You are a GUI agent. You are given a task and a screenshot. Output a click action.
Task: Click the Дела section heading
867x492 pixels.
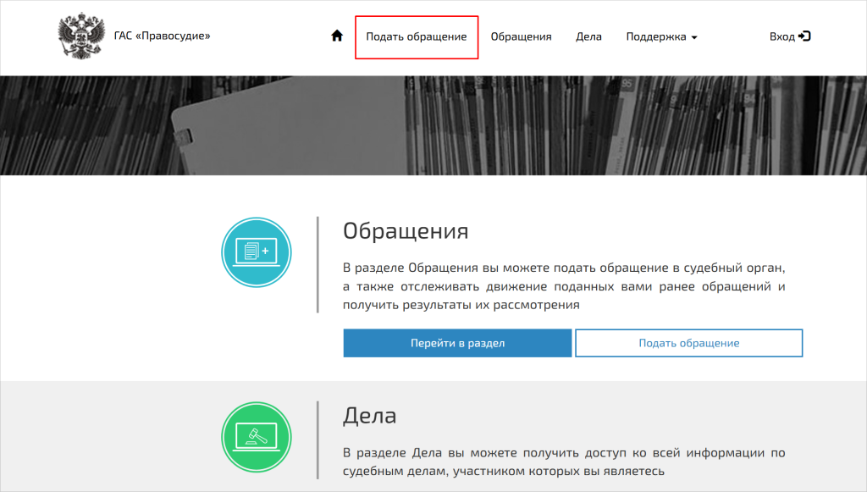(369, 415)
